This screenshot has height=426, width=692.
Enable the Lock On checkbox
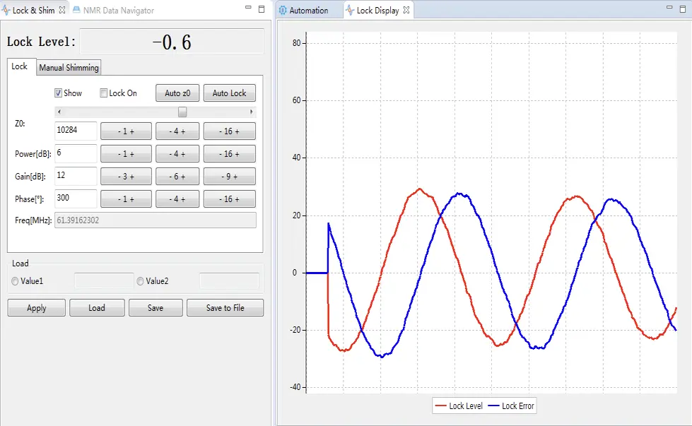[x=104, y=93]
